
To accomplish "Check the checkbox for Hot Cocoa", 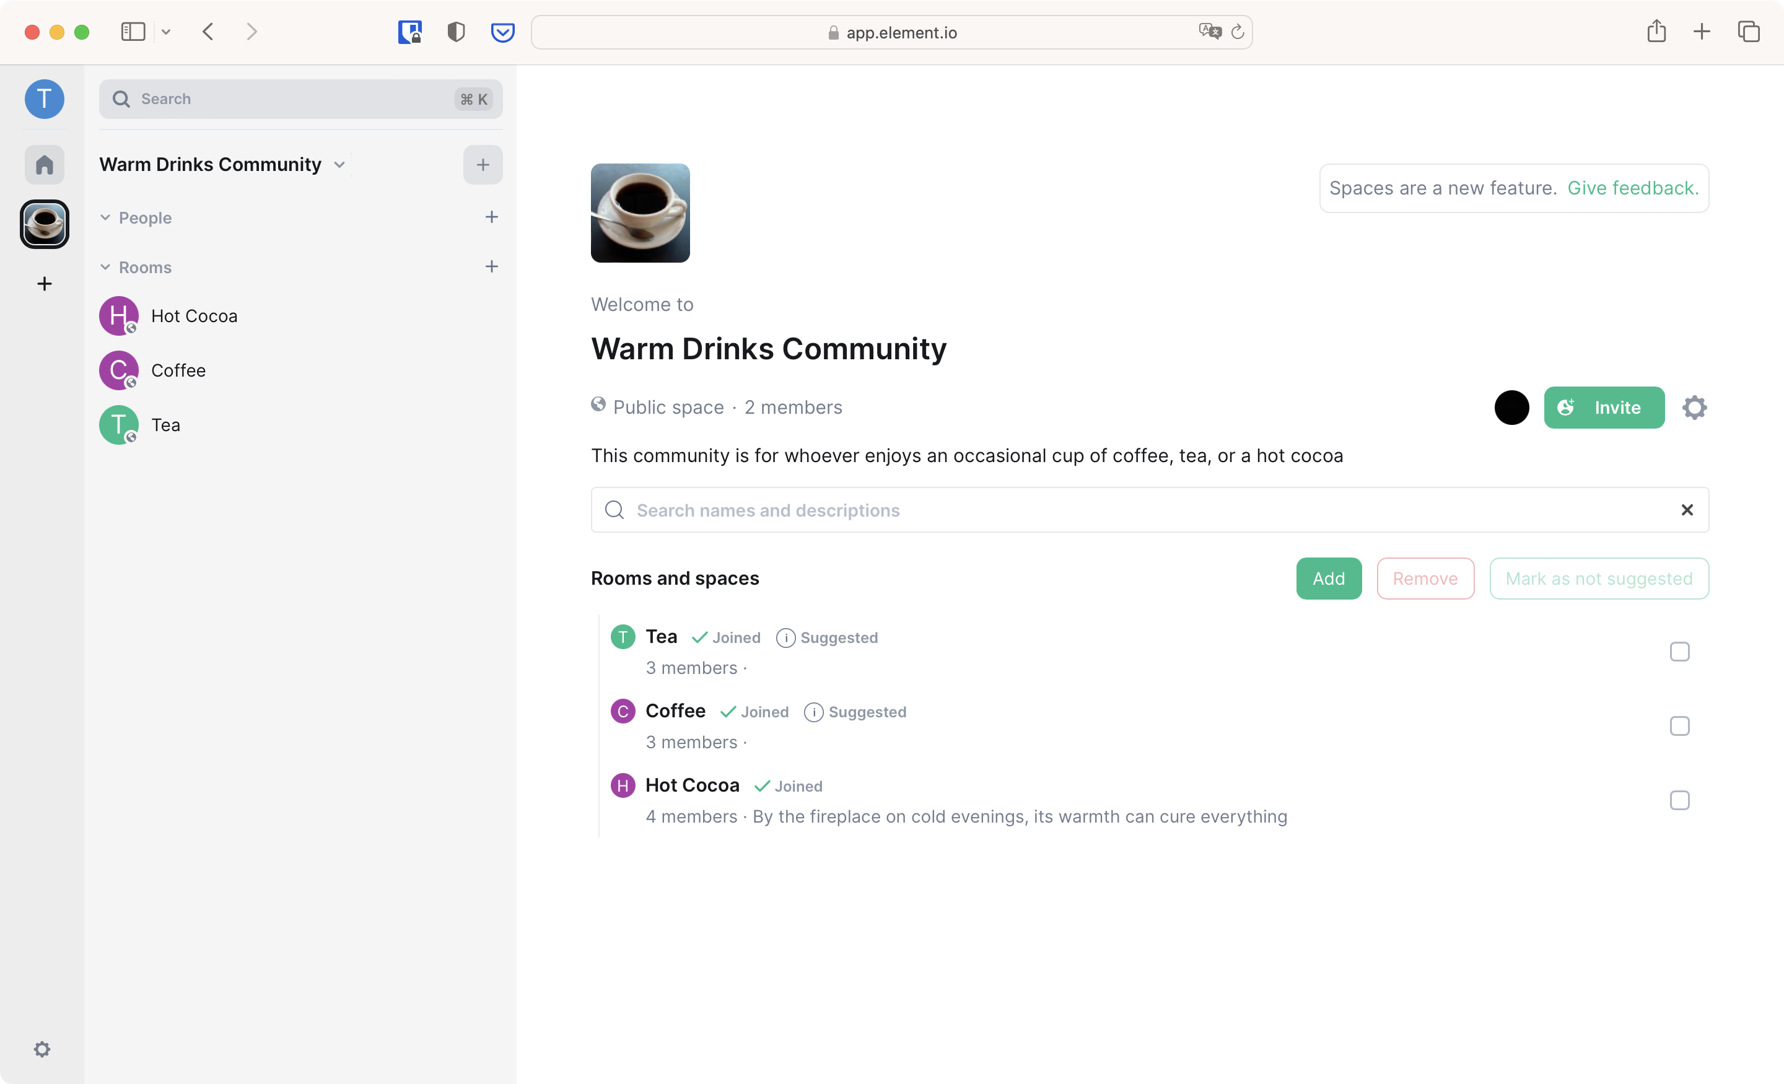I will [1680, 800].
